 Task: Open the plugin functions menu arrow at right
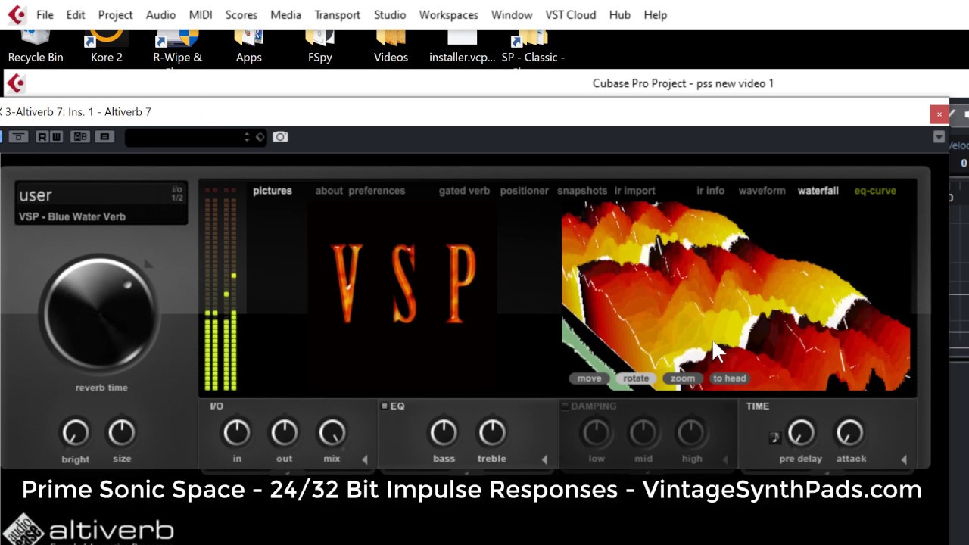[939, 137]
